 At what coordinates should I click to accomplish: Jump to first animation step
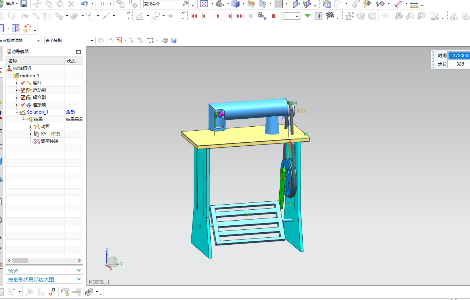(194, 16)
